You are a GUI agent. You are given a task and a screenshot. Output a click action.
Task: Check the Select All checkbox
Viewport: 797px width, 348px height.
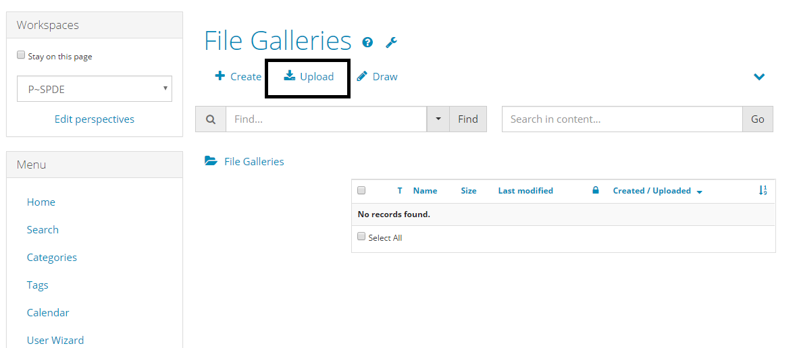[361, 237]
